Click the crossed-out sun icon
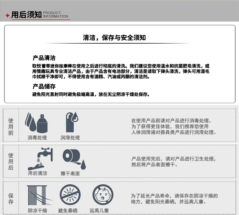The height and width of the screenshot is (215, 239). (70, 195)
